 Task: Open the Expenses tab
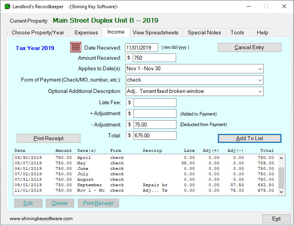86,32
